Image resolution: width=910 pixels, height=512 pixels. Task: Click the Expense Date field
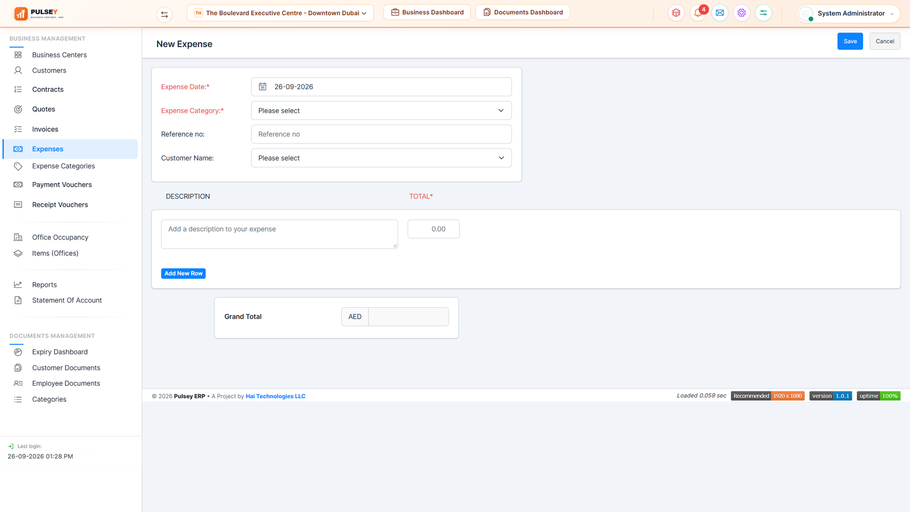381,86
